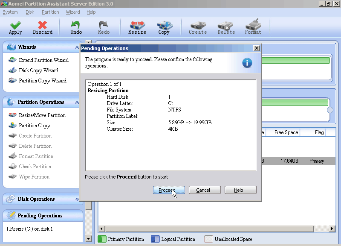Click the Delete Partition sidebar icon

click(12, 146)
